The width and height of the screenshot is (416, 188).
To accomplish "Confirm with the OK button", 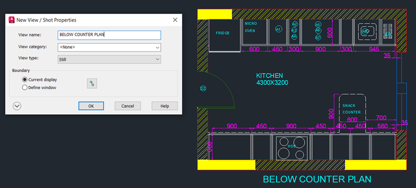I will click(x=91, y=106).
